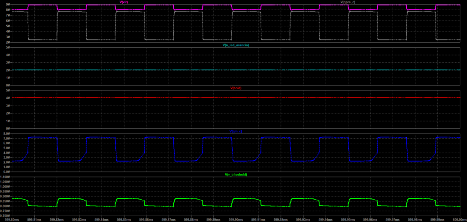Click the 599.98ms time axis label

pos(415,220)
